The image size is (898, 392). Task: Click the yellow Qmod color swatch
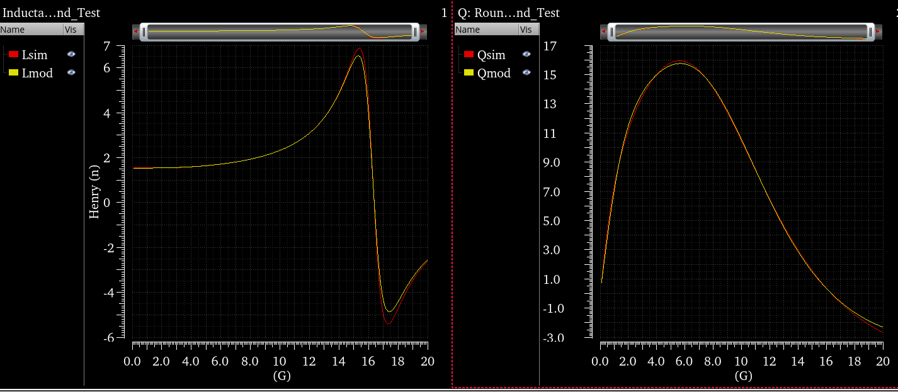pos(469,73)
